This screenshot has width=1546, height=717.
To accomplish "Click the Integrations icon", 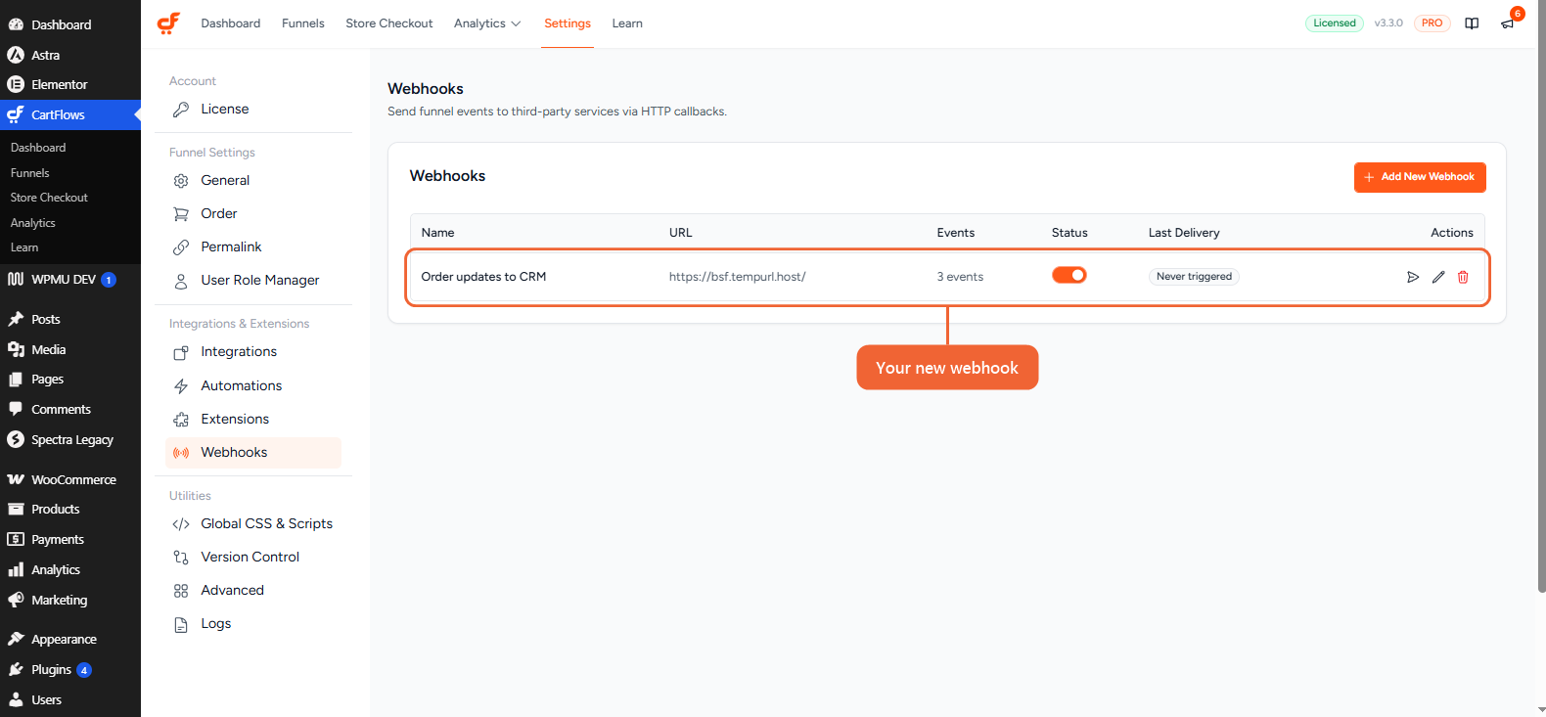I will coord(181,352).
